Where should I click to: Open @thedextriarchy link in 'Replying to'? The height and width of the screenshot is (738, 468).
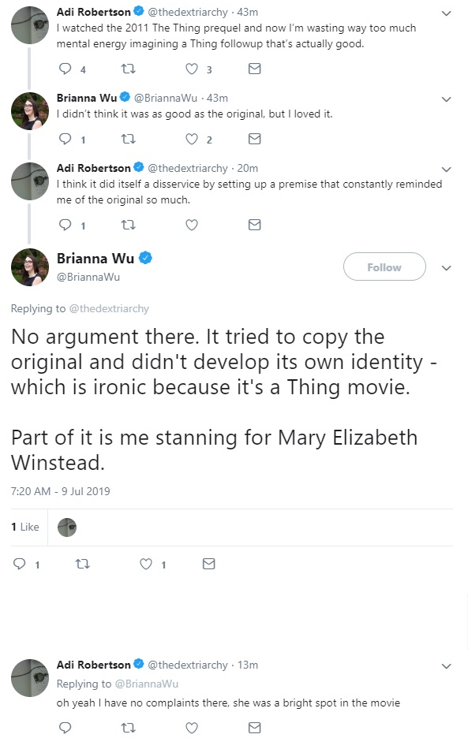pos(109,309)
